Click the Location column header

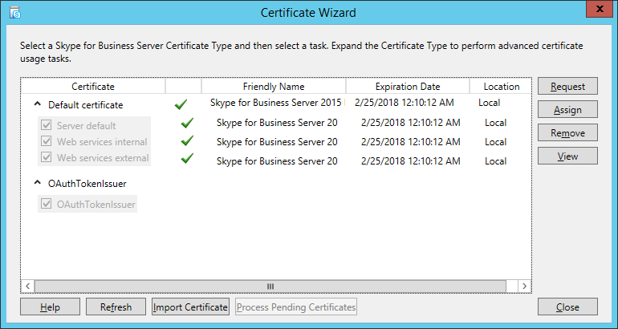[x=501, y=87]
